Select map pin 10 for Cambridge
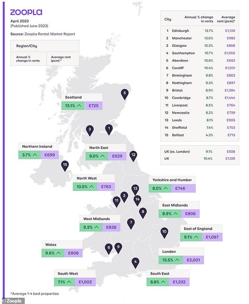This screenshot has height=304, width=249. [165, 232]
